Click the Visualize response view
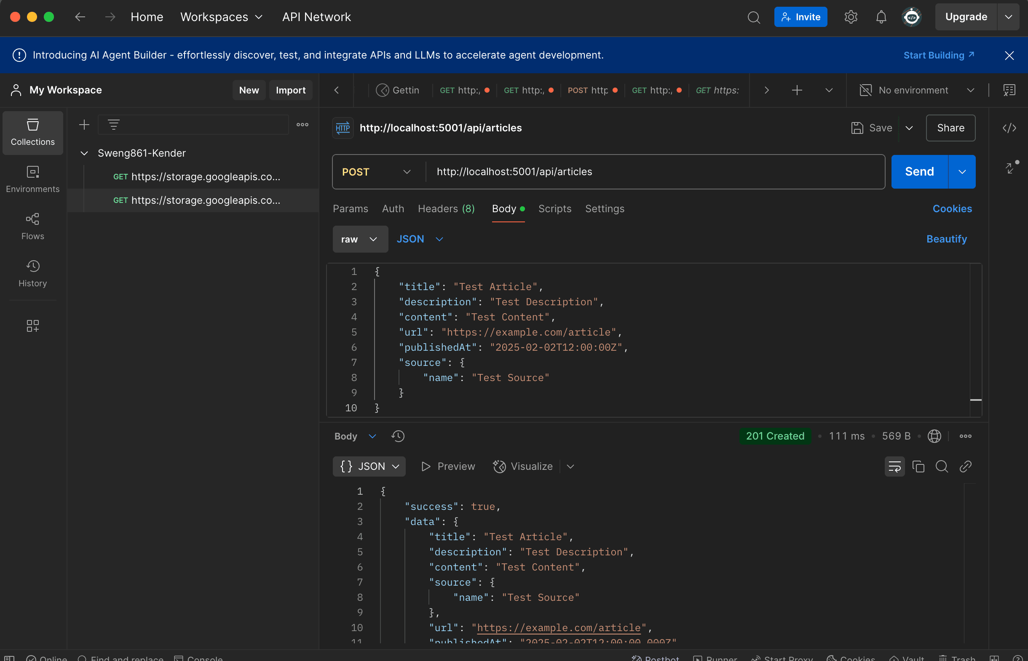Viewport: 1028px width, 661px height. pos(522,466)
